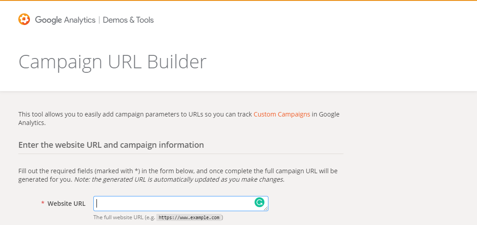Image resolution: width=477 pixels, height=225 pixels.
Task: Click the word Analytics in the header wordmark
Action: [x=80, y=20]
